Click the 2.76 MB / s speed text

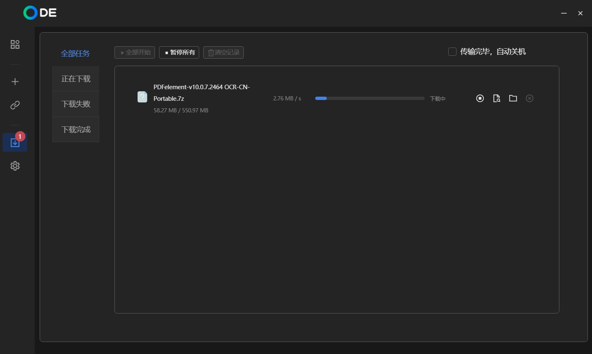(287, 98)
